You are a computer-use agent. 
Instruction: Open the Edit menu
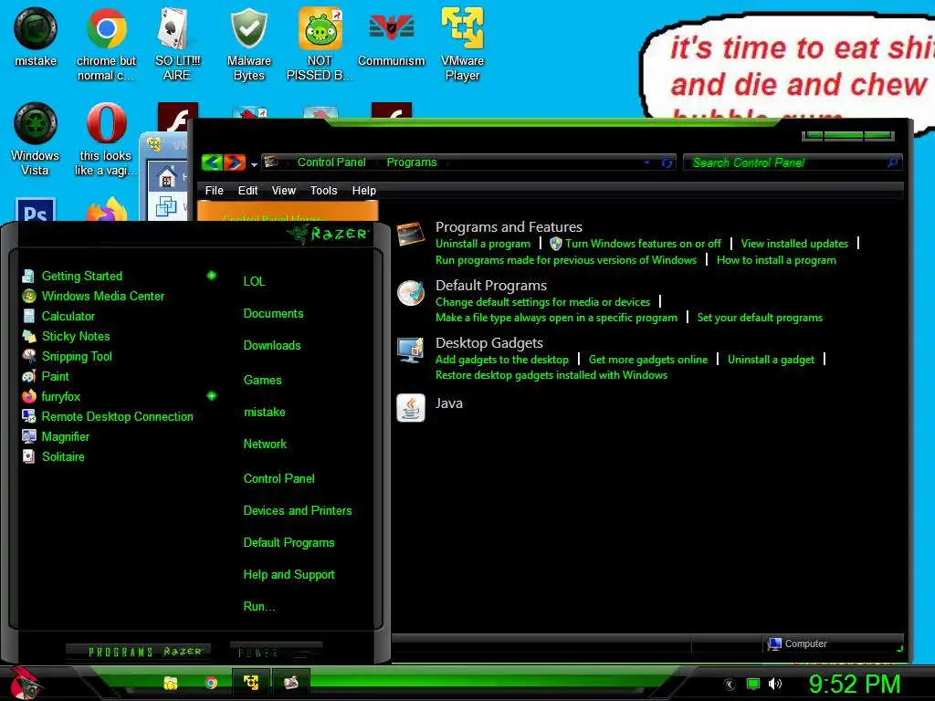click(x=247, y=190)
